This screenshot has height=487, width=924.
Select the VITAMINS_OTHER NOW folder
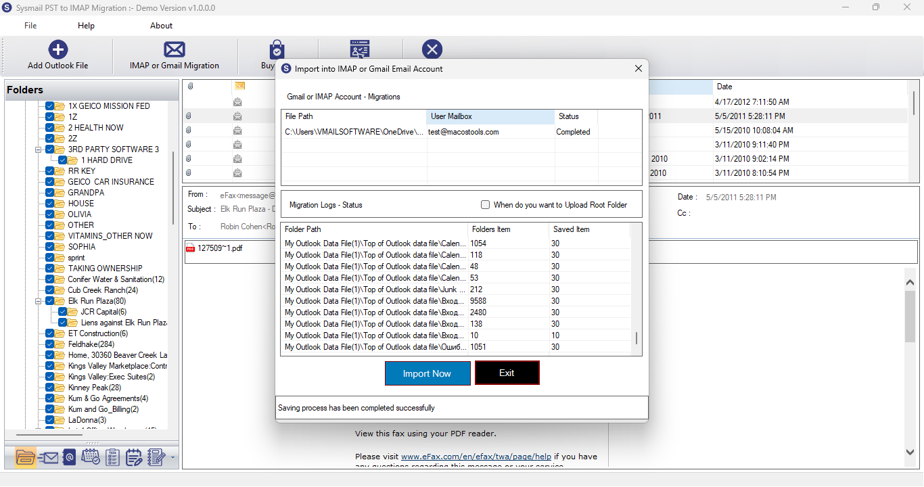(110, 236)
